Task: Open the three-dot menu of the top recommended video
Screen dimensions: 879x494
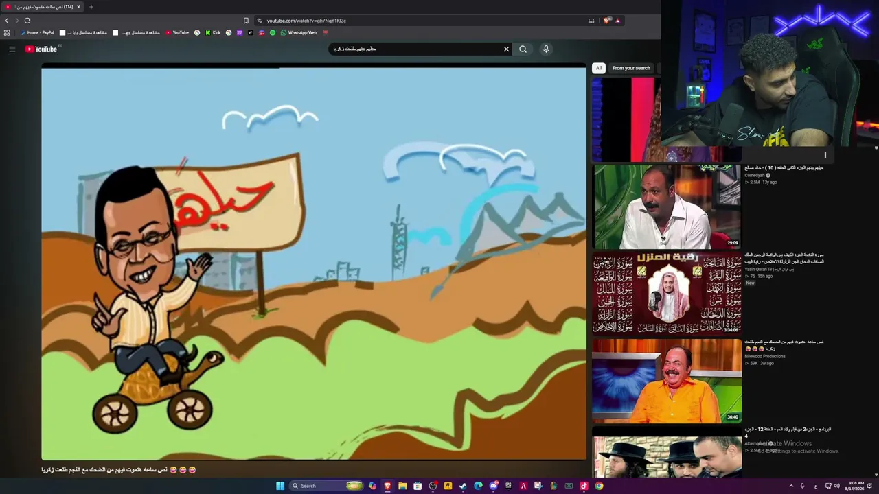Action: point(825,155)
